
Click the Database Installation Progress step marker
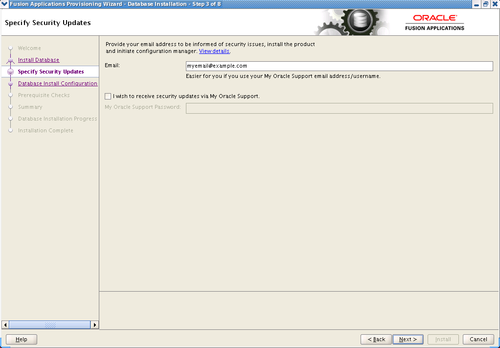(11, 119)
